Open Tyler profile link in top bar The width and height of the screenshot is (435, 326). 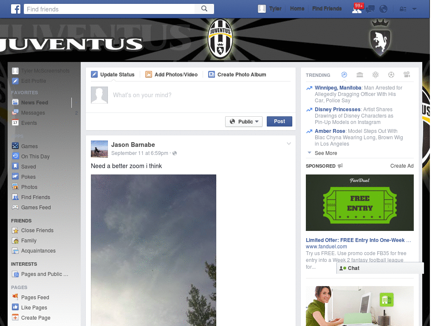point(275,8)
